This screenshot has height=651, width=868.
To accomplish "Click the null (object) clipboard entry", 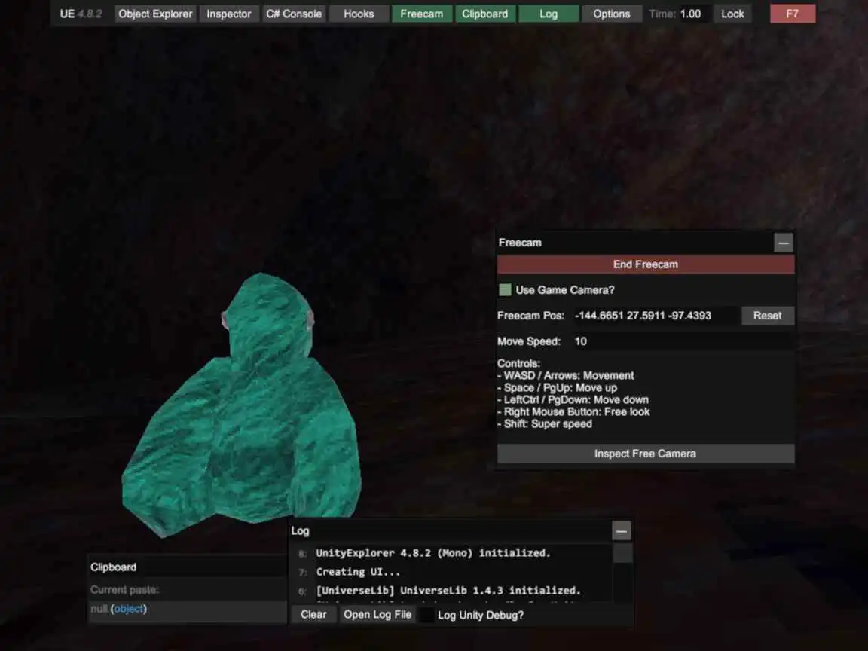I will pyautogui.click(x=188, y=609).
